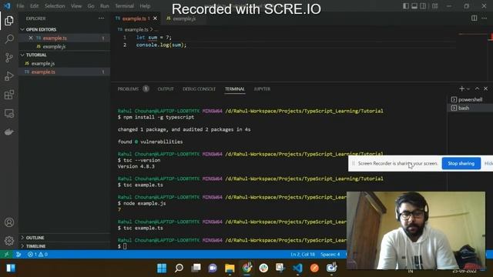
Task: Open the Extensions view
Action: [9, 95]
